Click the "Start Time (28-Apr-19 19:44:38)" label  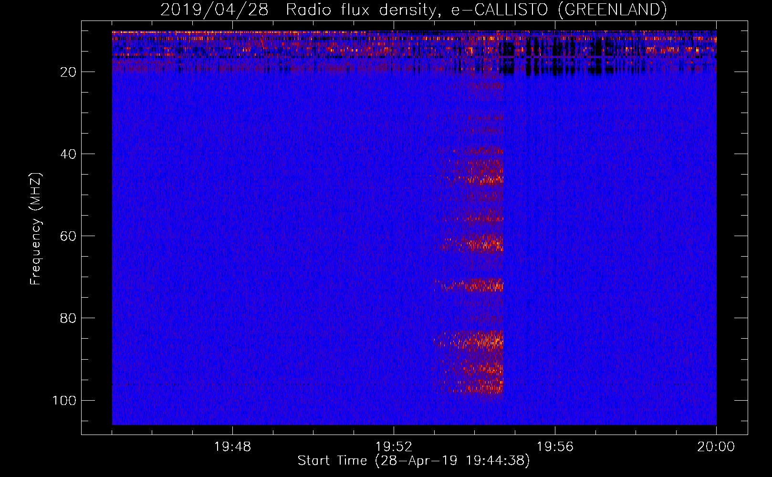[414, 461]
